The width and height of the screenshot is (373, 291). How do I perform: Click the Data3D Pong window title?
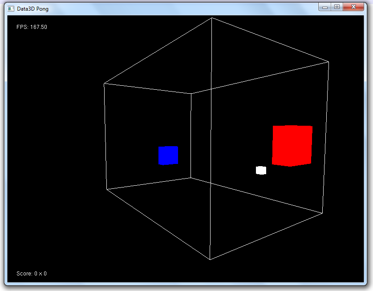[32, 9]
